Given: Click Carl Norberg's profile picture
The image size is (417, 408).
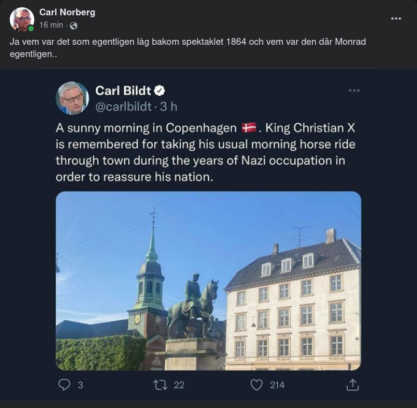Looking at the screenshot, I should pyautogui.click(x=22, y=19).
